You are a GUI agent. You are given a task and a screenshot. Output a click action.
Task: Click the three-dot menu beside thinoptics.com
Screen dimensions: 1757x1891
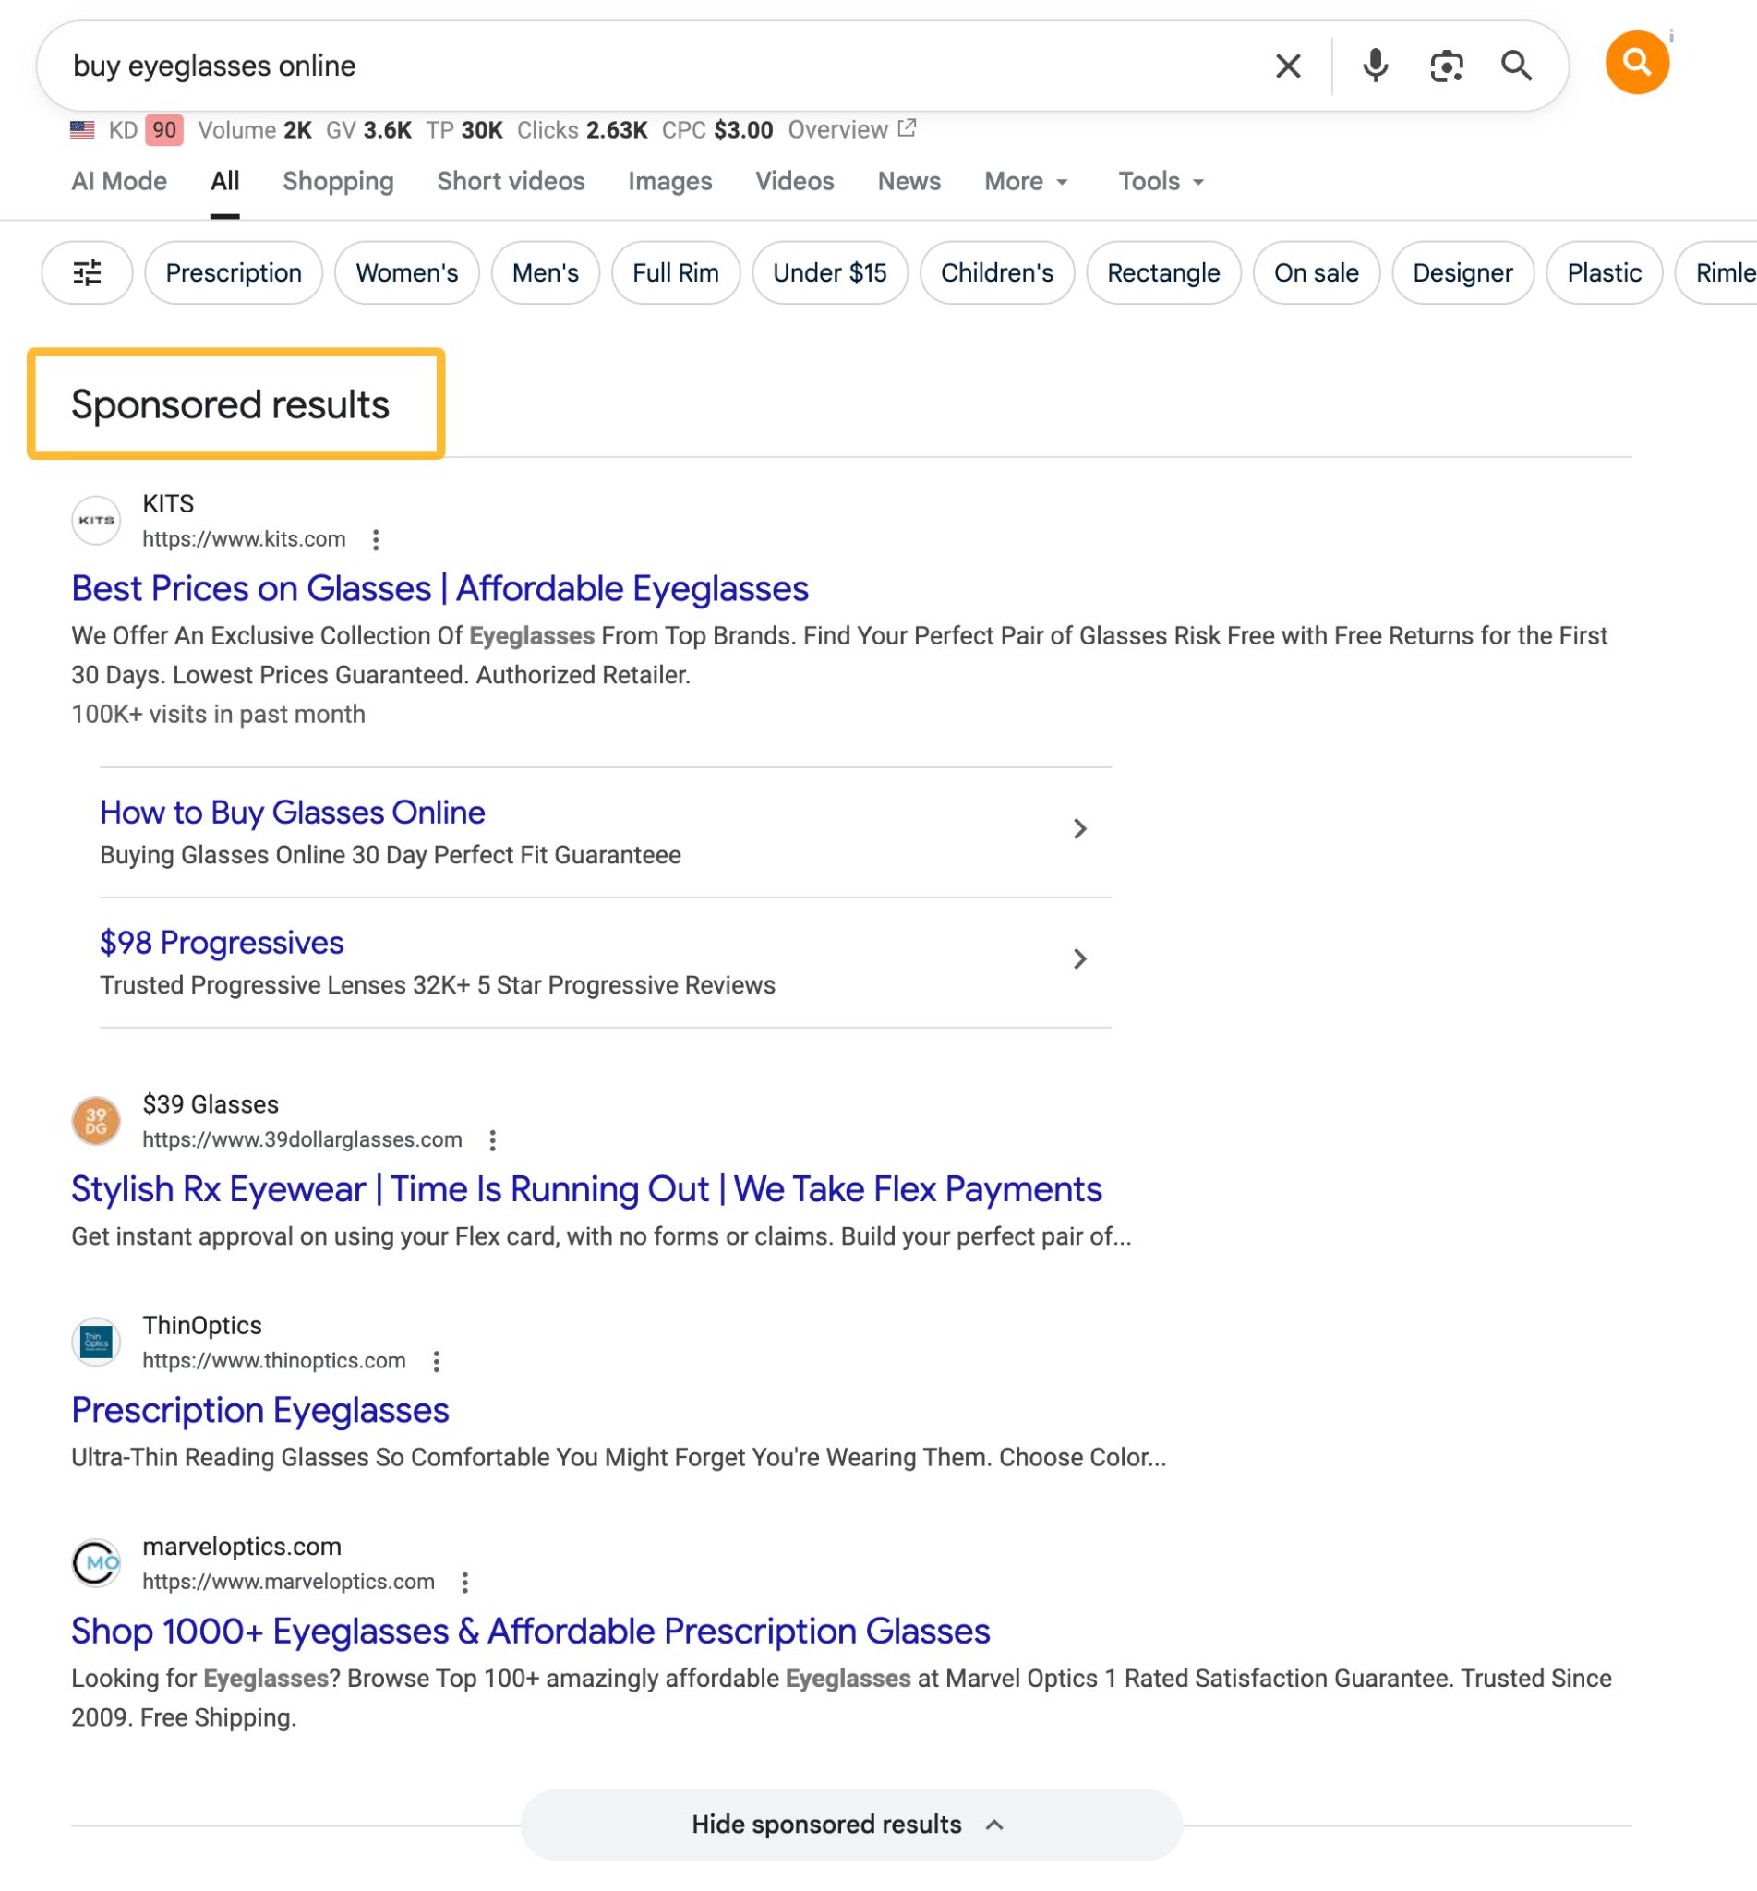pos(438,1361)
